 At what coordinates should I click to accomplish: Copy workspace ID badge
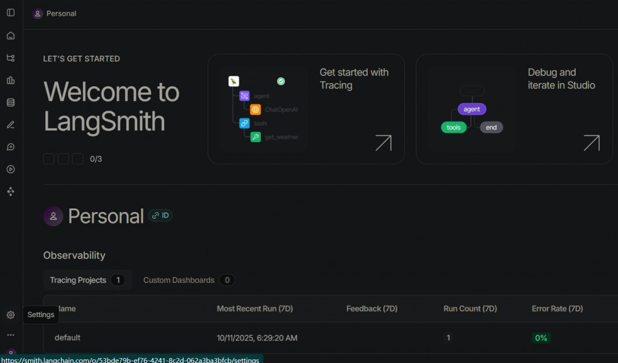click(161, 216)
